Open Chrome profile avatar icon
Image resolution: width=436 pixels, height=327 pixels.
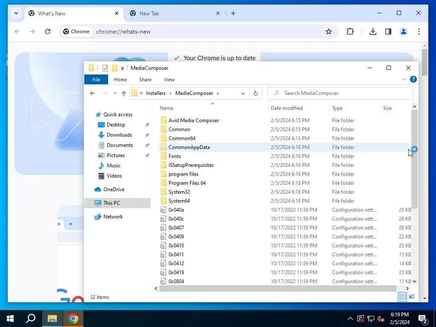click(x=404, y=32)
